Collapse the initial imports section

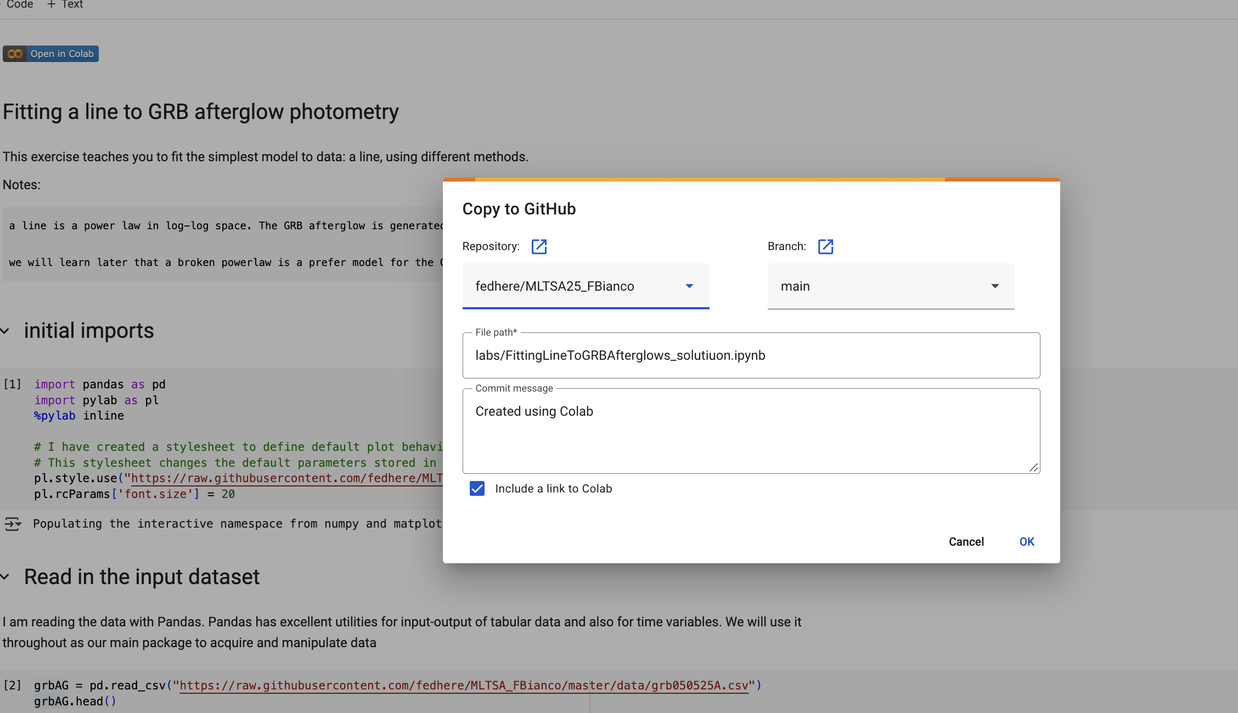5,331
